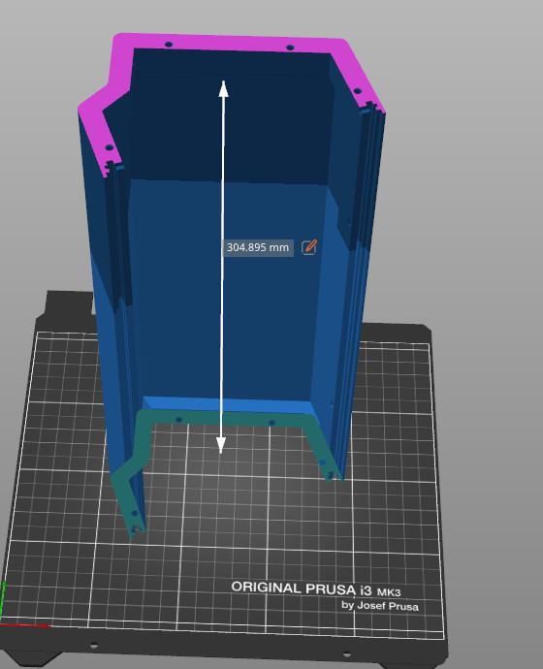Click the by Josef Prusa bed label
543x669 pixels.
[x=380, y=606]
